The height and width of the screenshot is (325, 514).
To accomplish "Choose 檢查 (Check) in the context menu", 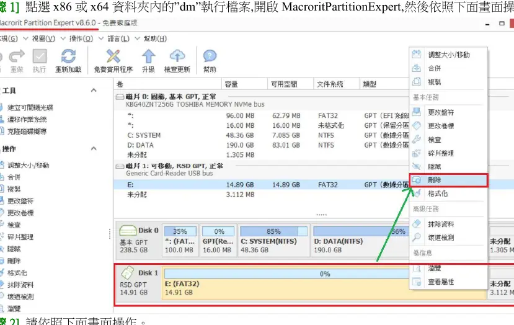I will coord(448,140).
